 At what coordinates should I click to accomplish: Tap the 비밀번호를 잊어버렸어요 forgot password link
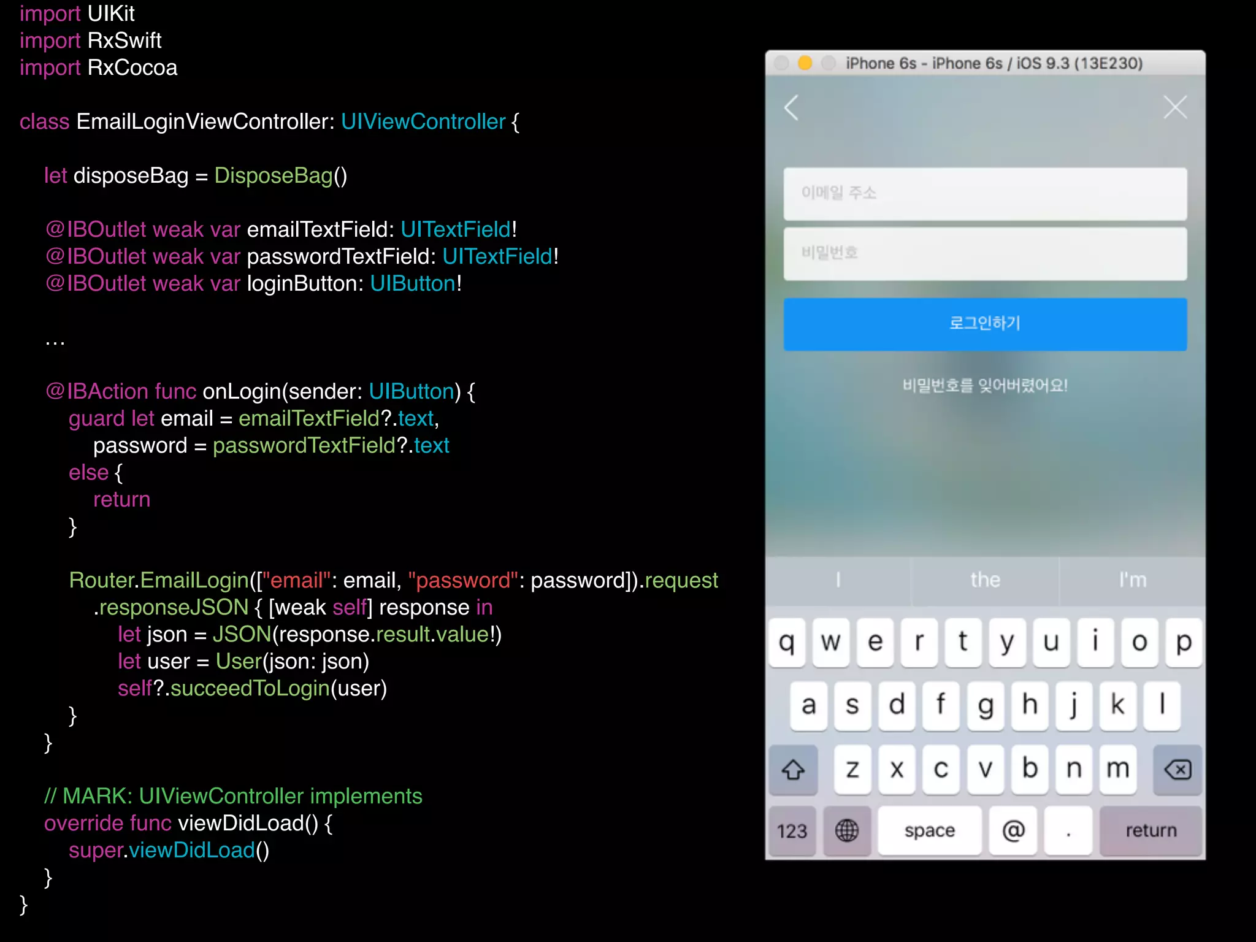click(984, 386)
